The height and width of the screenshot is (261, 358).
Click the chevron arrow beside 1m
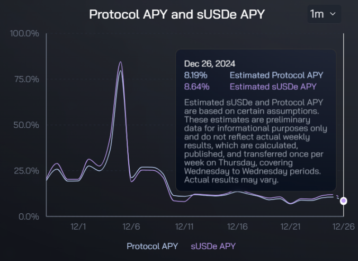[333, 14]
